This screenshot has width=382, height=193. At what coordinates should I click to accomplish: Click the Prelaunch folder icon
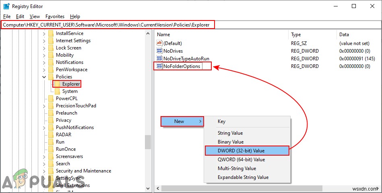click(x=51, y=113)
